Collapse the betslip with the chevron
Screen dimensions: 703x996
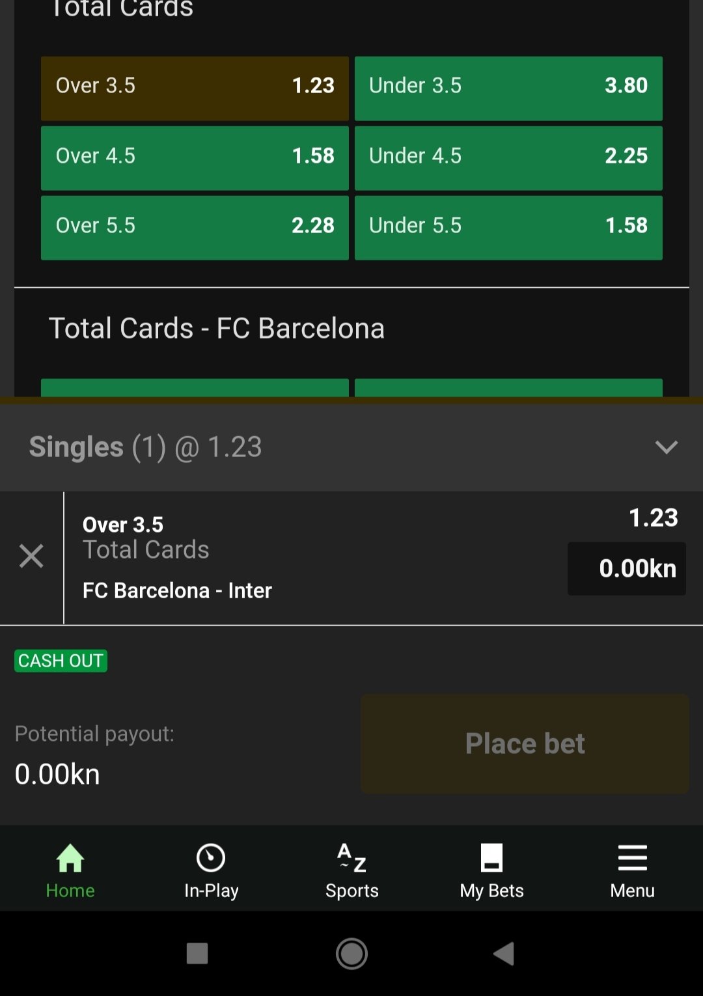667,447
